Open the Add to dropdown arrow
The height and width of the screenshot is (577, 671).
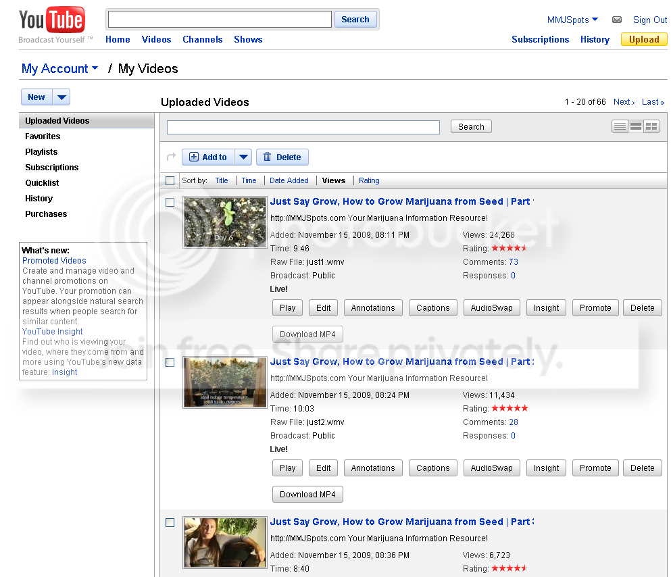pyautogui.click(x=243, y=157)
